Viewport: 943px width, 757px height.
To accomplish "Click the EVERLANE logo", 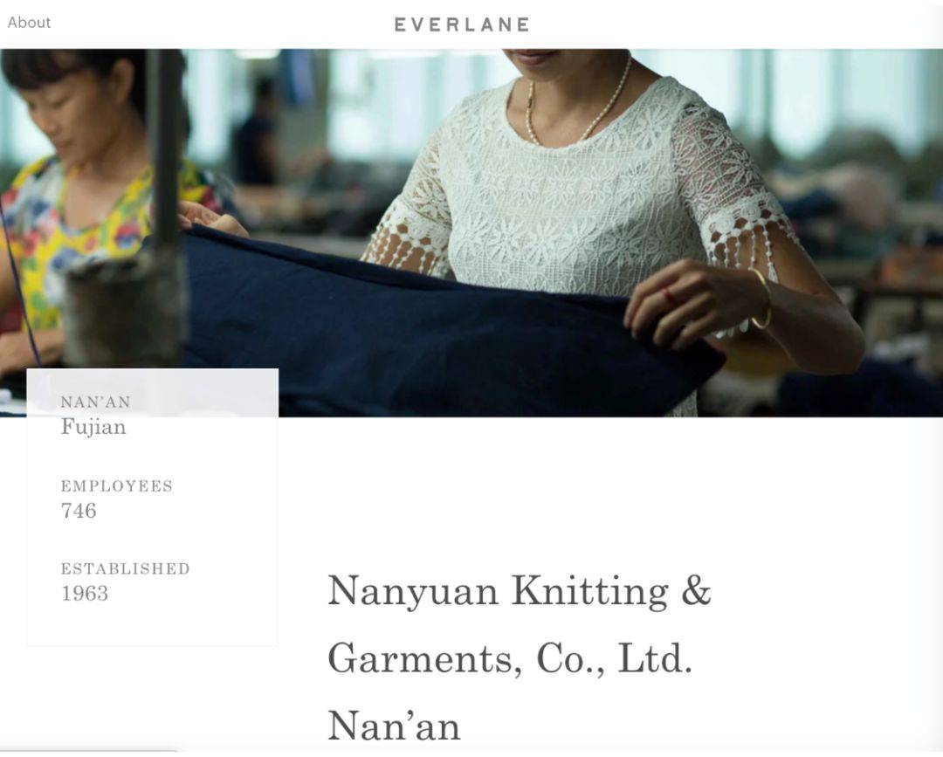I will (x=462, y=24).
